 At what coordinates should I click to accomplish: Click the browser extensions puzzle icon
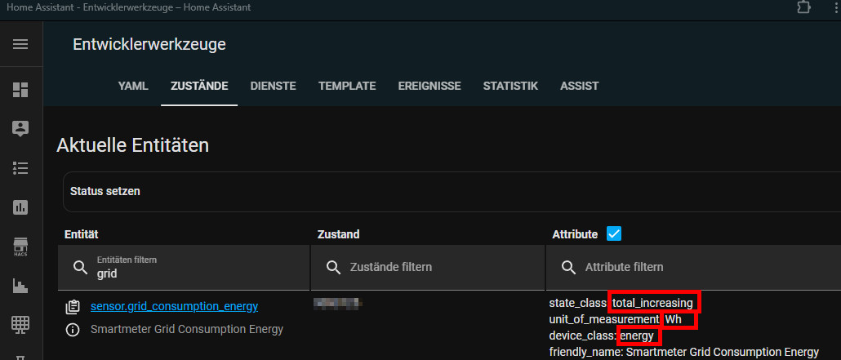[x=804, y=7]
